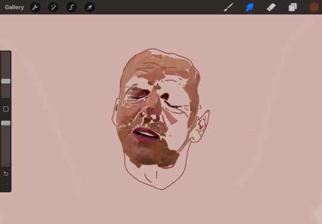Return to the Gallery

pyautogui.click(x=14, y=7)
